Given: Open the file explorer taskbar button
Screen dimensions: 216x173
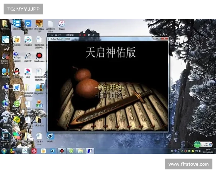Looking at the screenshot, I should (x=80, y=151).
